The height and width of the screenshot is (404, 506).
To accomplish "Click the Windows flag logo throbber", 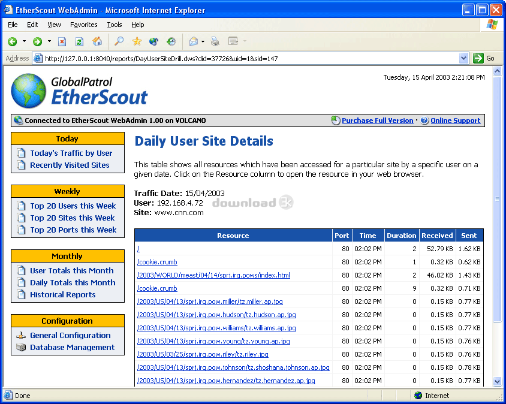I will [492, 25].
